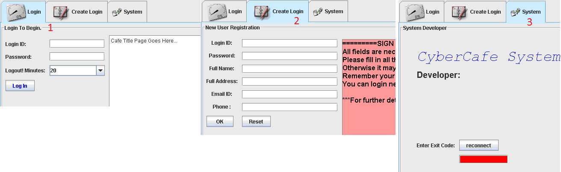Click gauge icon on middle panel's Login tab

pyautogui.click(x=218, y=11)
